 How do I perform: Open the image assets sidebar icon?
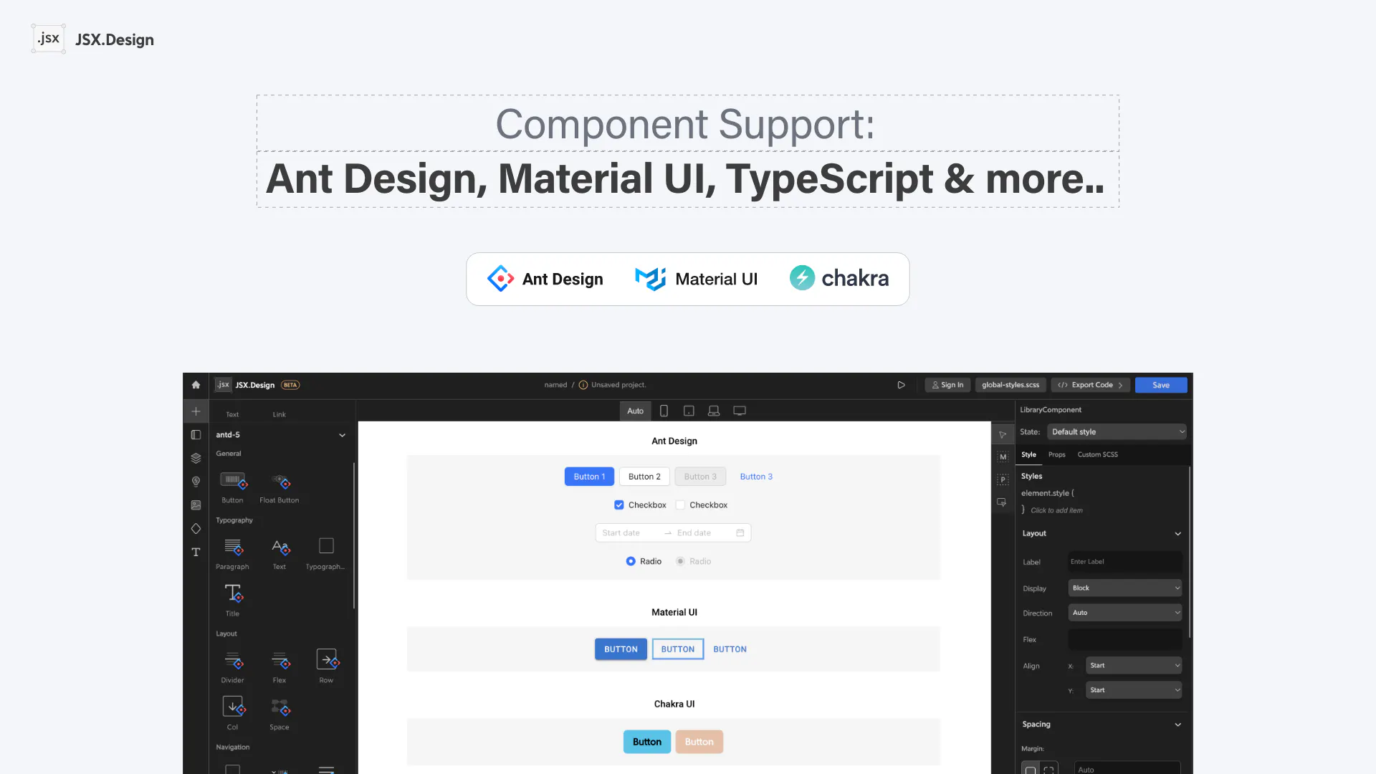(196, 505)
